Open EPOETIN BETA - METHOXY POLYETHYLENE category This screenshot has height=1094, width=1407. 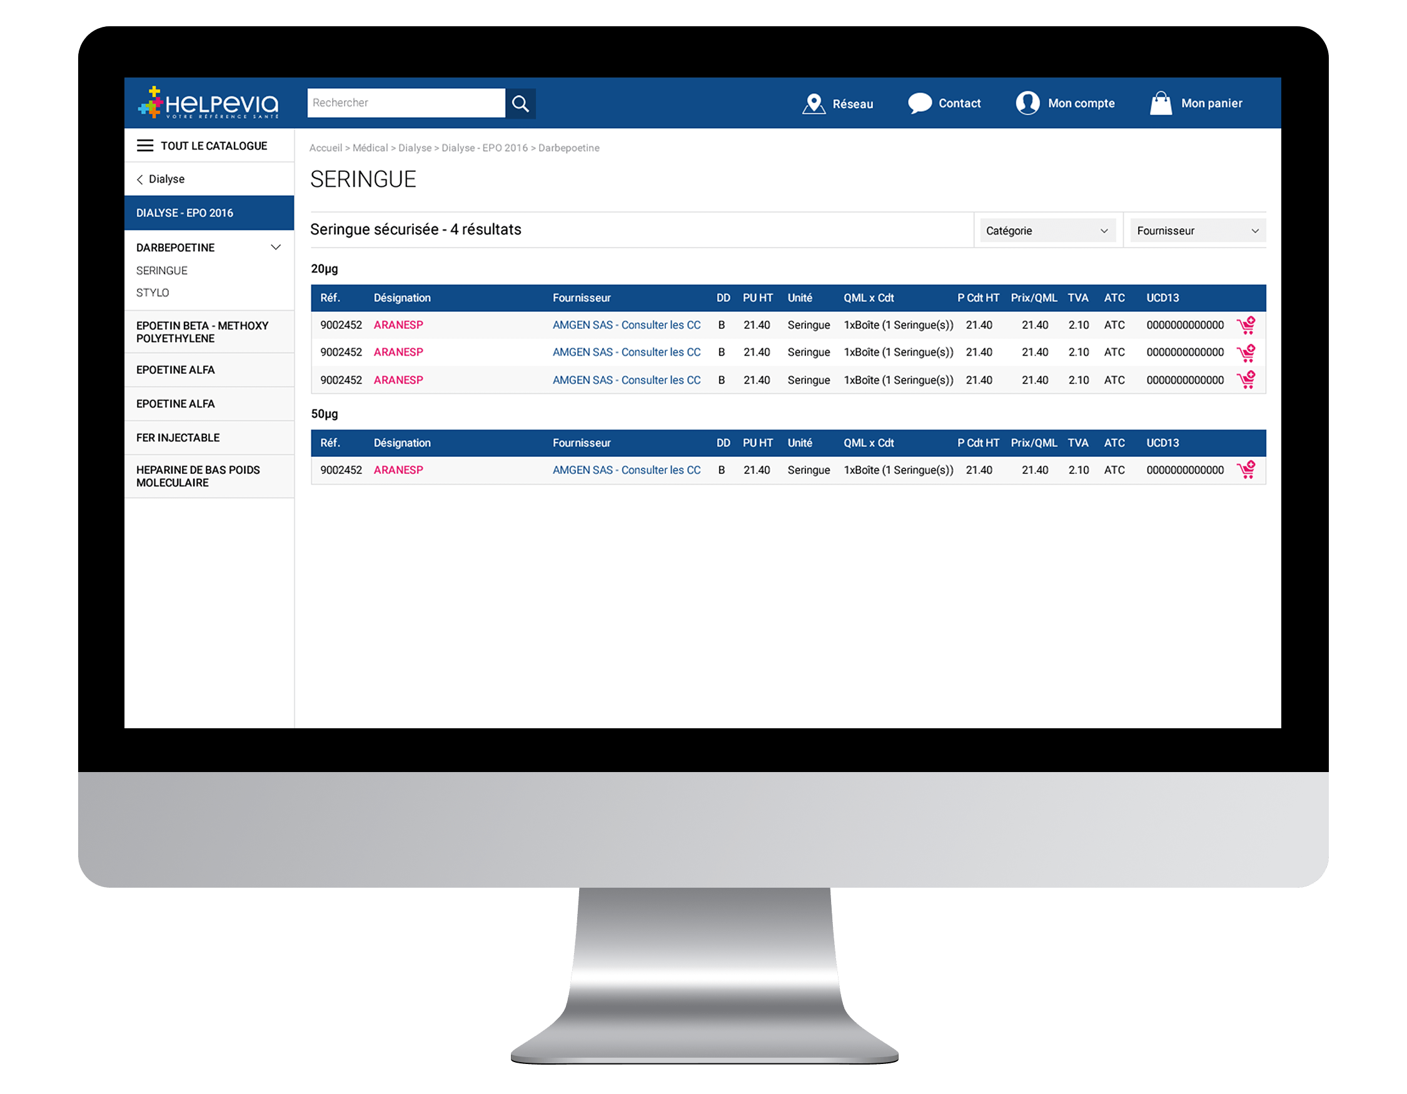tap(209, 331)
